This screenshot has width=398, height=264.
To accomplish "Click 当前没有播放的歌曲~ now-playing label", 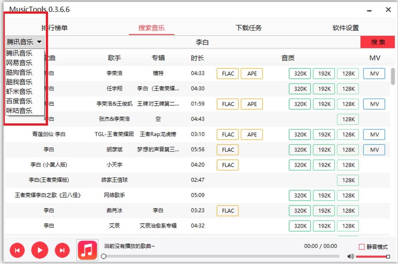I will (129, 246).
